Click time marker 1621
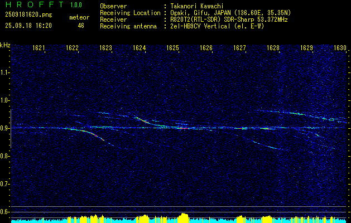This screenshot has width=351, height=223. 39,47
